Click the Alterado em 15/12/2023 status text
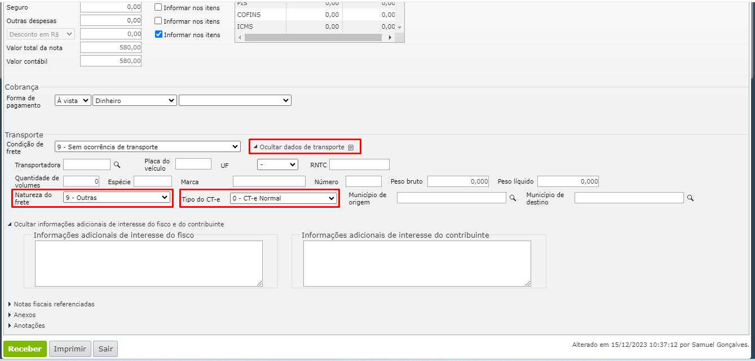The height and width of the screenshot is (361, 755). [661, 345]
